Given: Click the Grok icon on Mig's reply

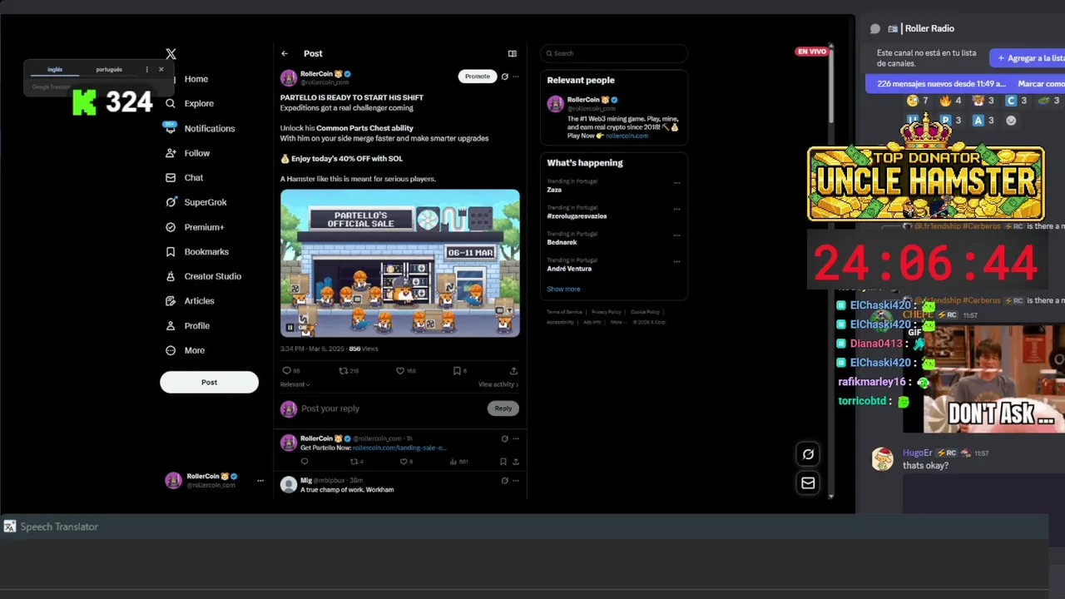Looking at the screenshot, I should pyautogui.click(x=504, y=481).
